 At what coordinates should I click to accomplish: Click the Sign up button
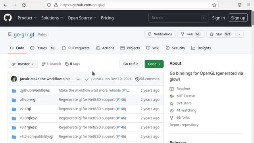pos(238,18)
